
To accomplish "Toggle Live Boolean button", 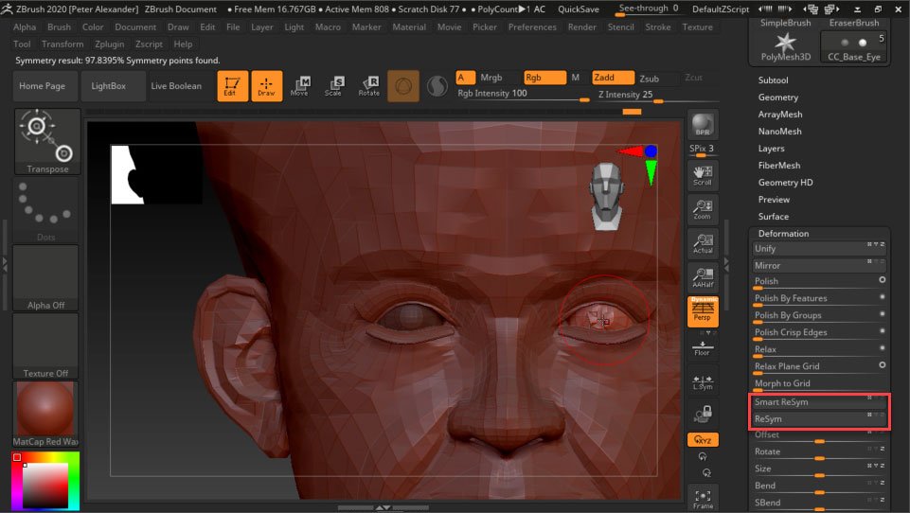I will [176, 86].
